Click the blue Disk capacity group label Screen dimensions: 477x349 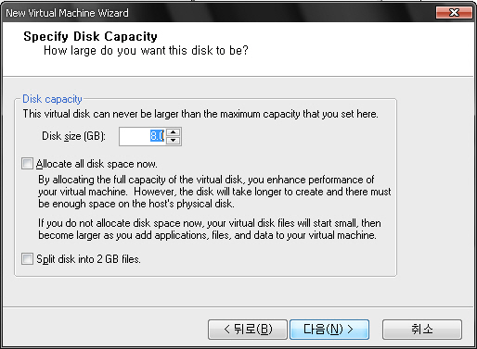pyautogui.click(x=52, y=99)
